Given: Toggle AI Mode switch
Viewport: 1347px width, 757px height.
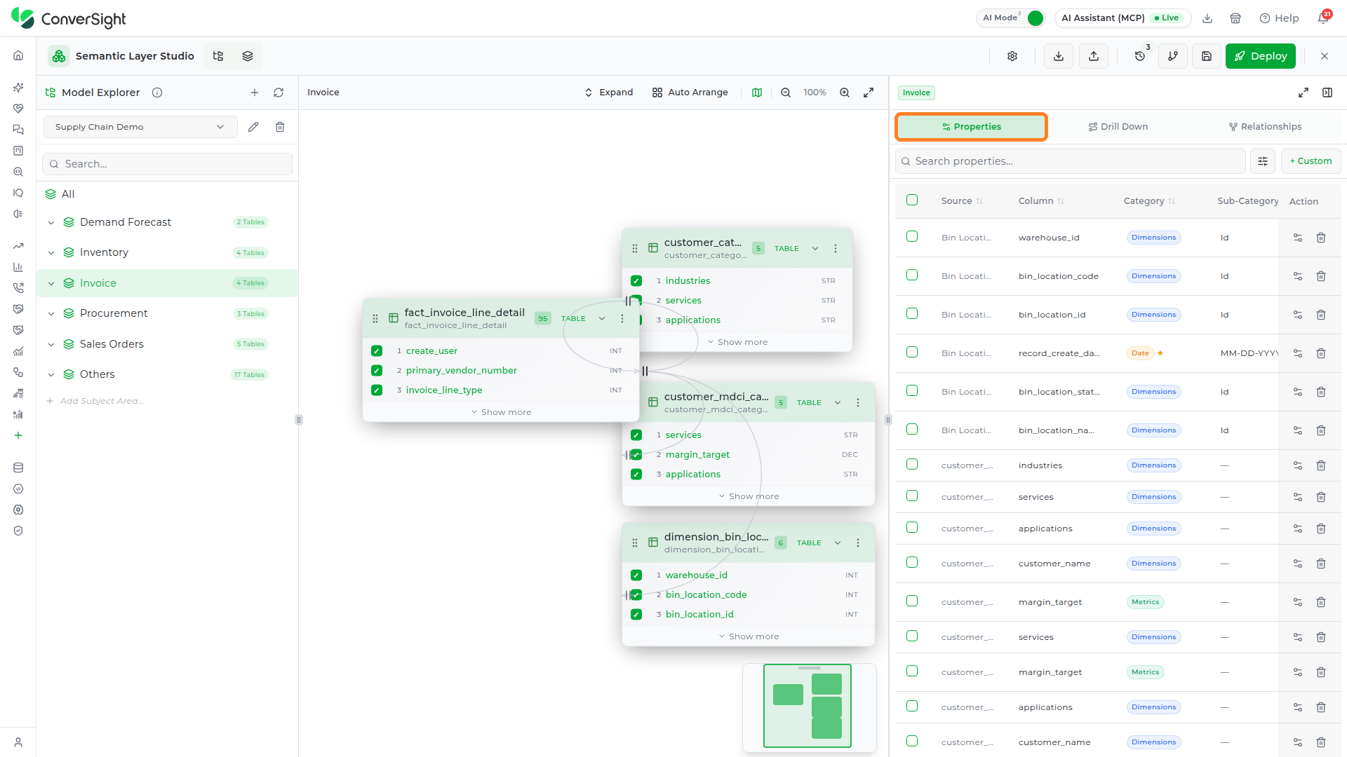Looking at the screenshot, I should tap(1035, 18).
